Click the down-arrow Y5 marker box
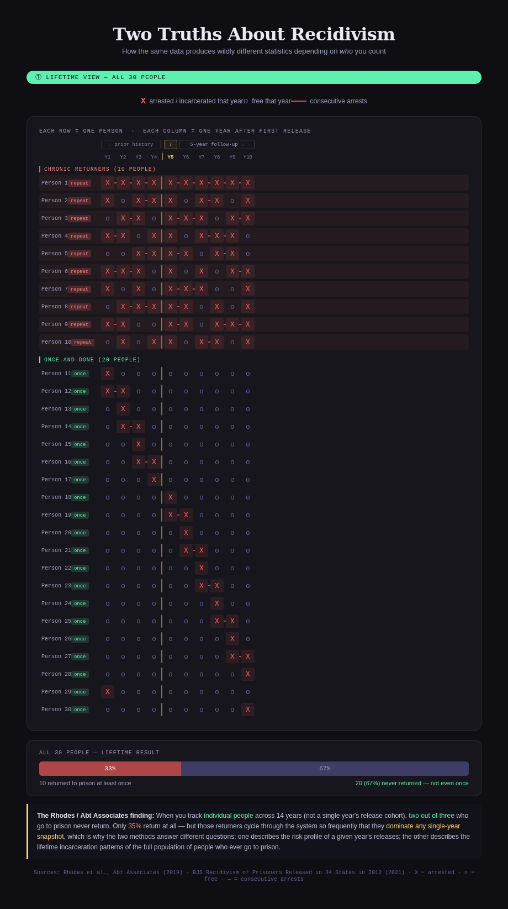The height and width of the screenshot is (909, 508). pyautogui.click(x=171, y=145)
